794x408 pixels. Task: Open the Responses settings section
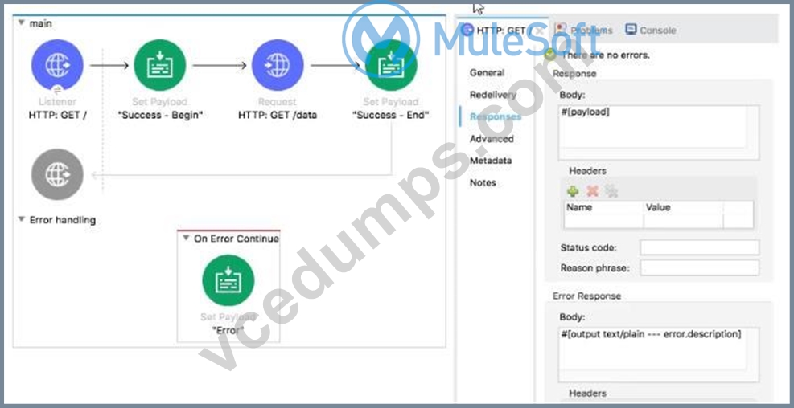tap(495, 116)
